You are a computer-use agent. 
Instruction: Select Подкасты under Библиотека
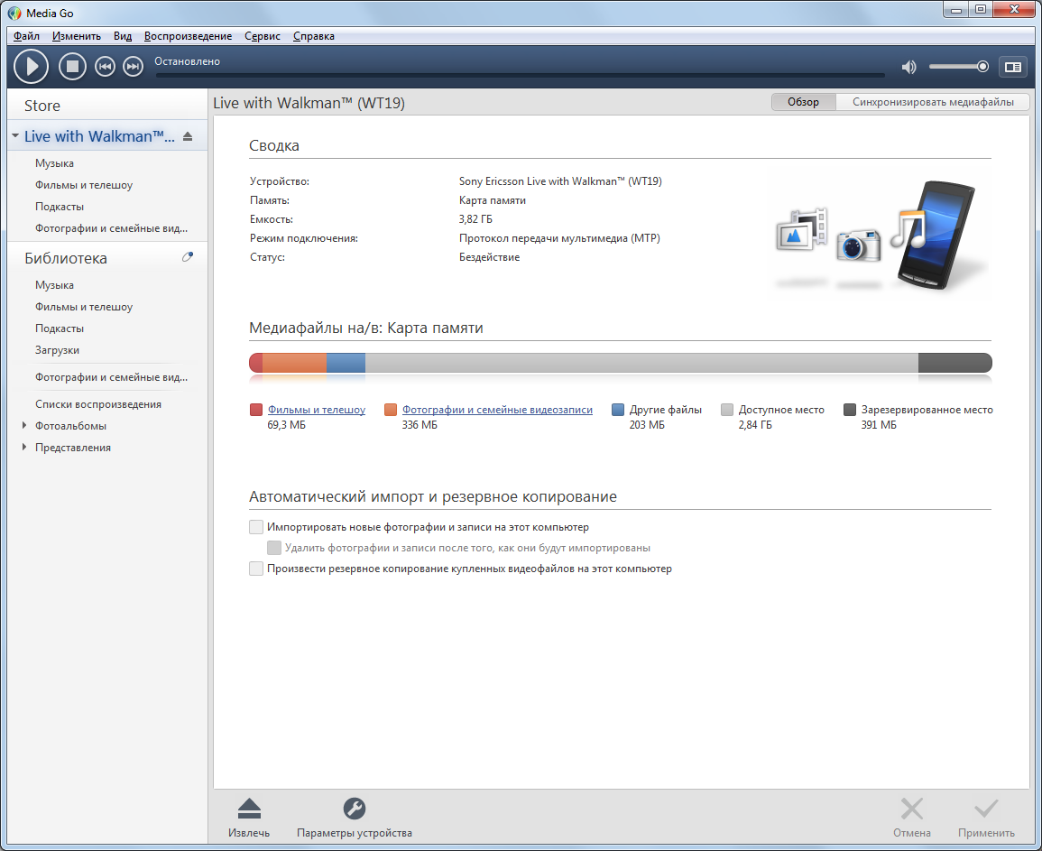60,328
